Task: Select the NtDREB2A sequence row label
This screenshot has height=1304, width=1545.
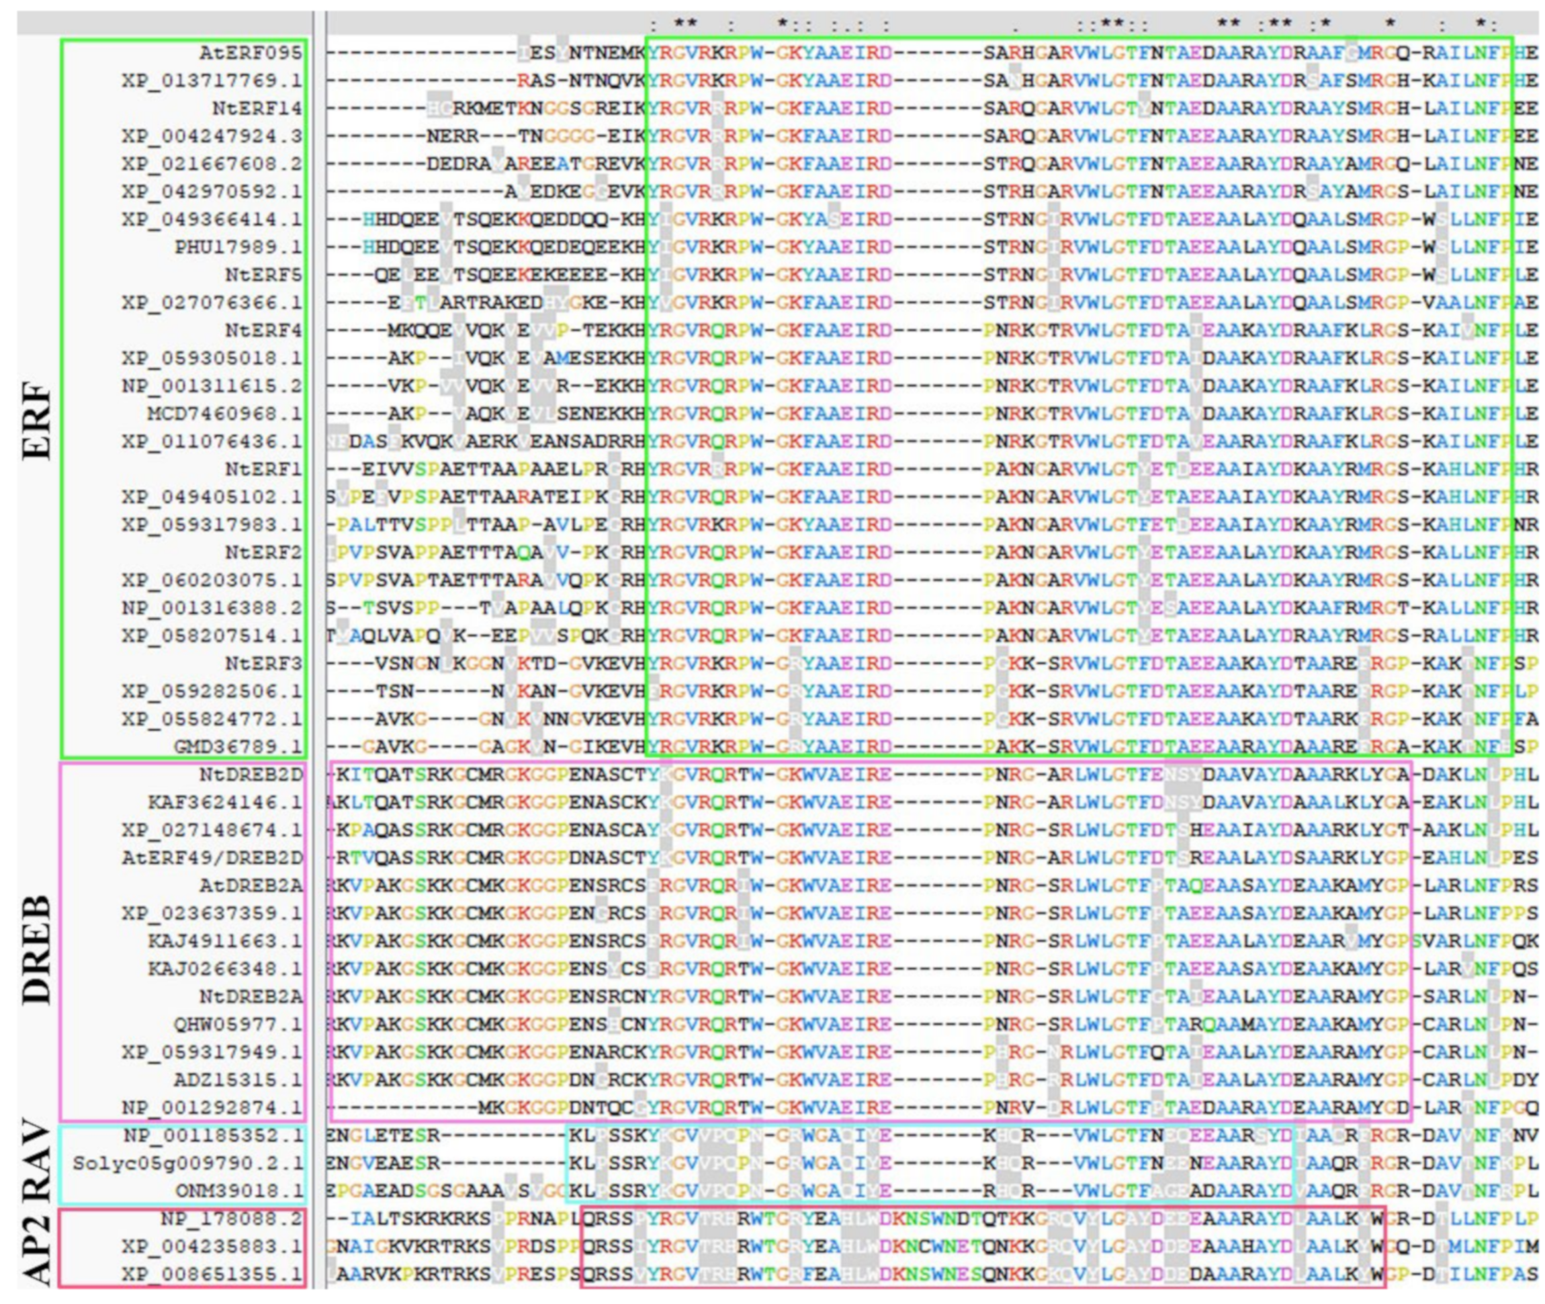Action: pyautogui.click(x=251, y=997)
